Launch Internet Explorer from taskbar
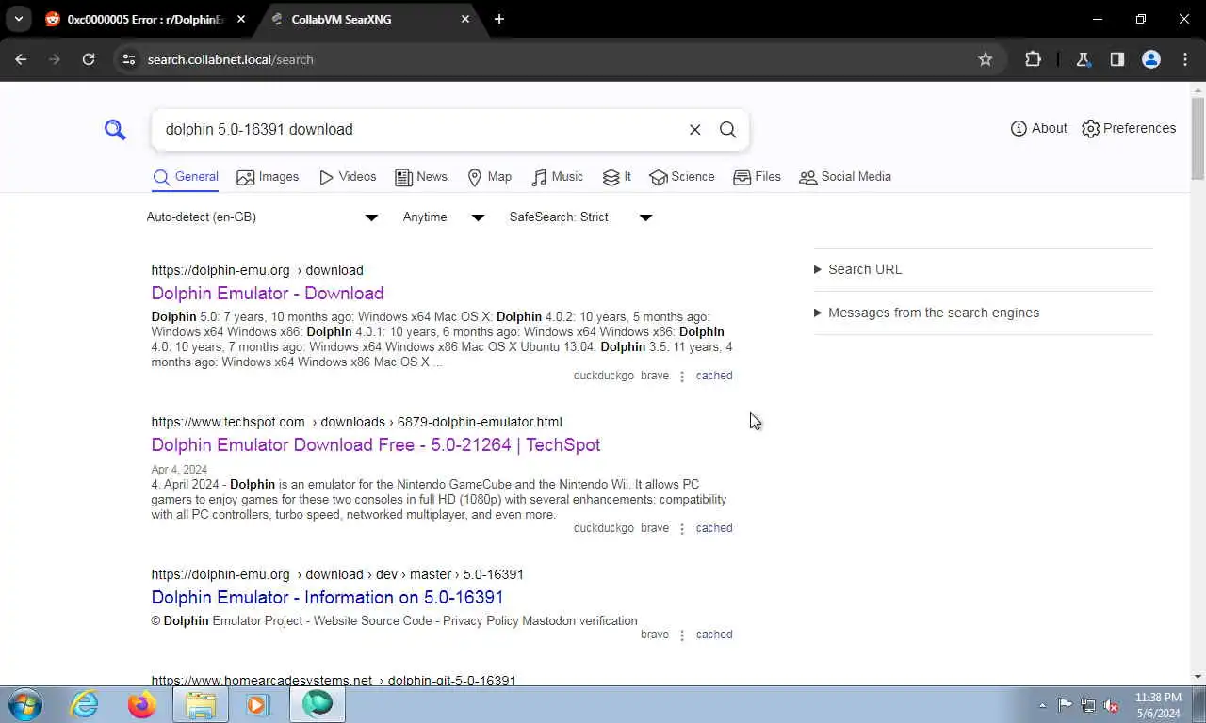Image resolution: width=1206 pixels, height=723 pixels. pyautogui.click(x=85, y=704)
